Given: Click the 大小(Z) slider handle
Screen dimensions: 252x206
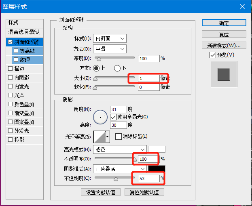Looking at the screenshot, I should [x=95, y=79].
